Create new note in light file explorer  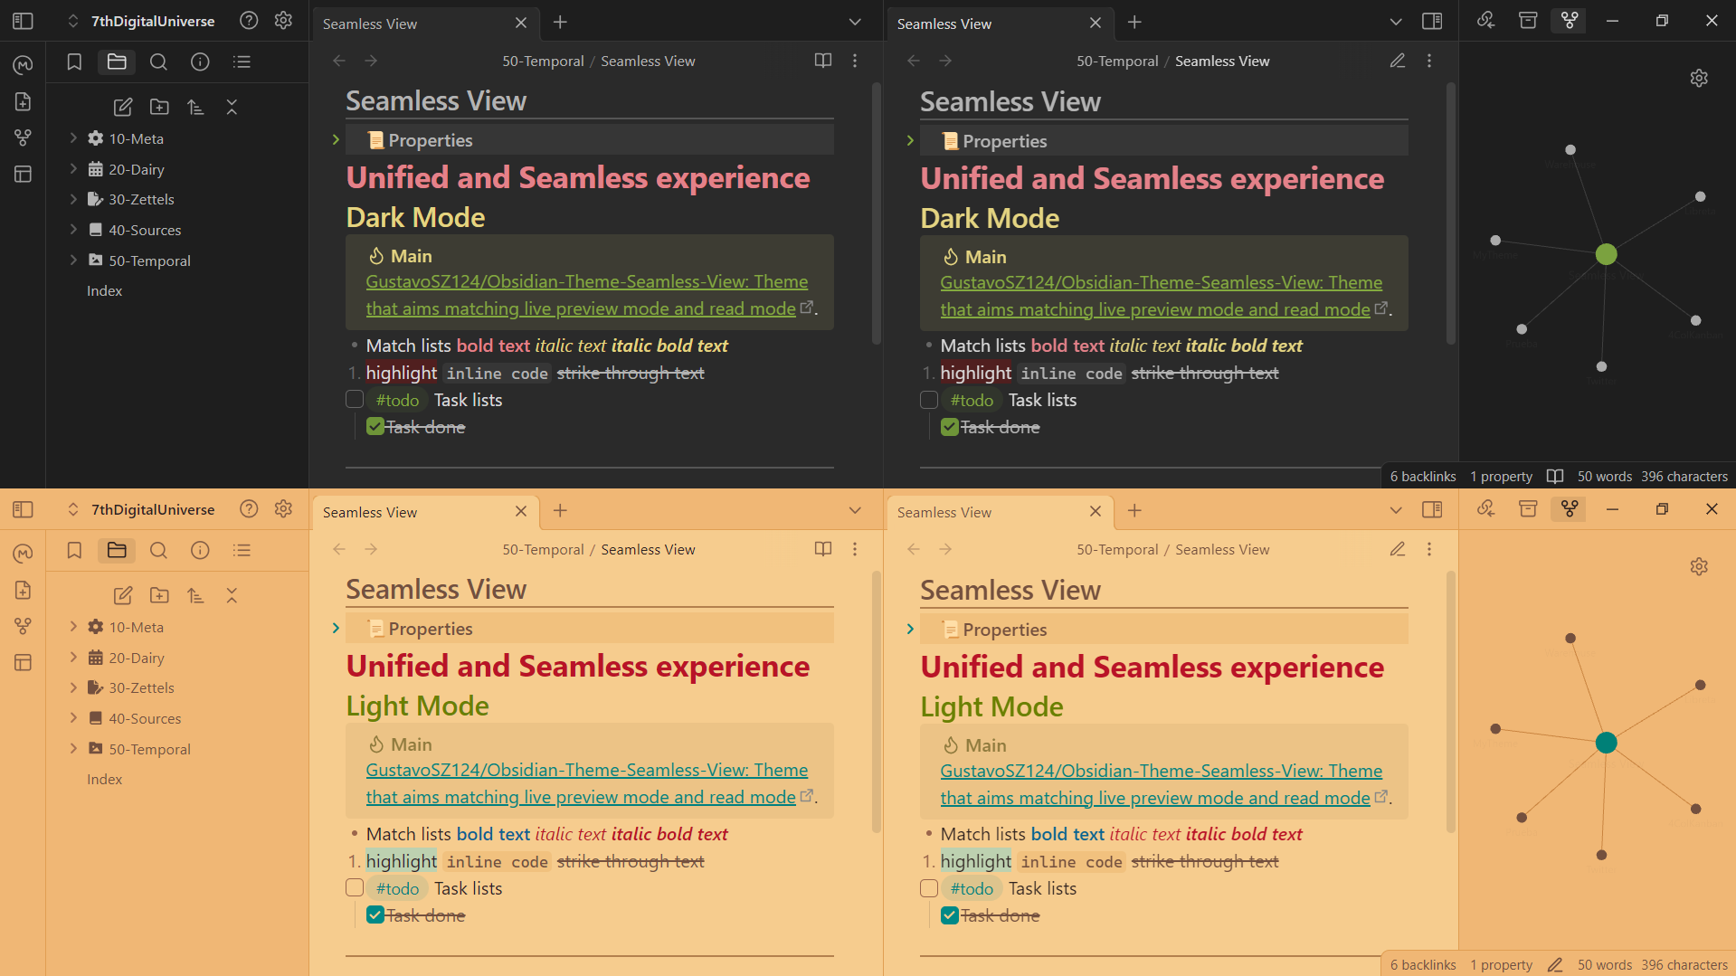(x=123, y=595)
